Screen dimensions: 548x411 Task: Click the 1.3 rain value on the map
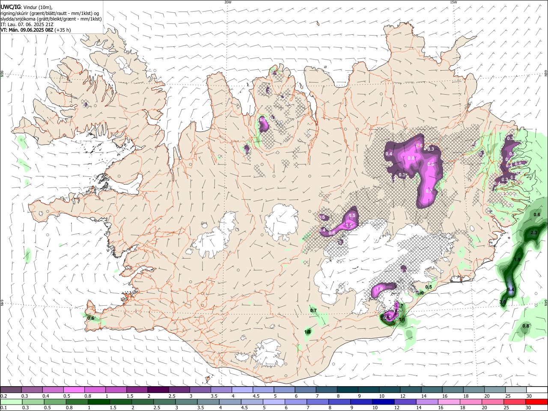click(x=307, y=331)
